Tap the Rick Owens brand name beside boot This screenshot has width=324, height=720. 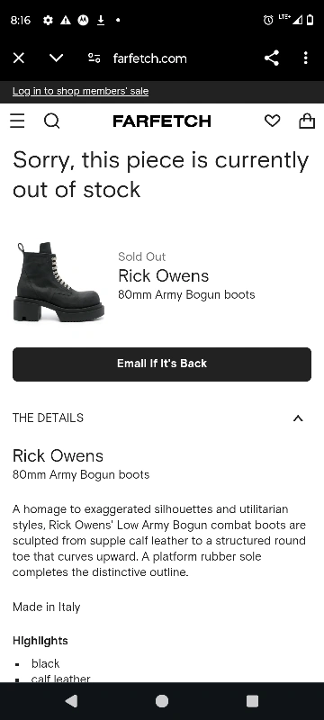pos(164,276)
